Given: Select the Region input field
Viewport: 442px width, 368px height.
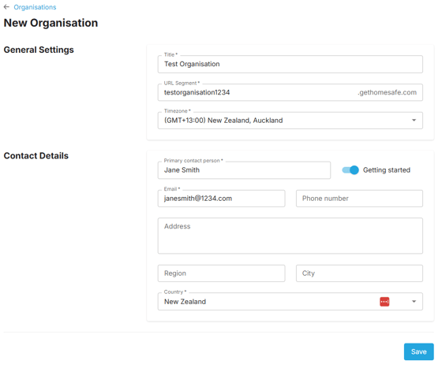Looking at the screenshot, I should (x=221, y=273).
